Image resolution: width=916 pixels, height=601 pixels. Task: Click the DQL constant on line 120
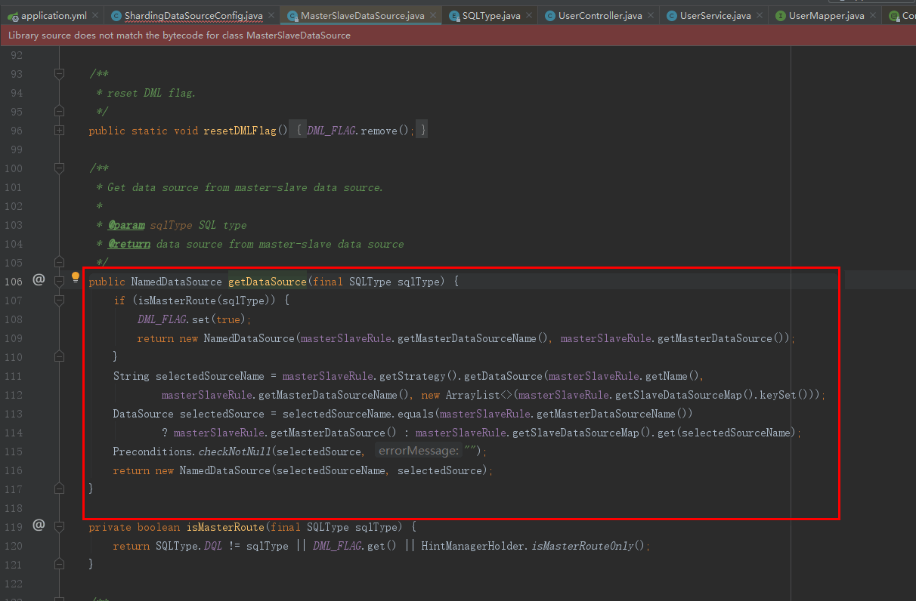(213, 546)
